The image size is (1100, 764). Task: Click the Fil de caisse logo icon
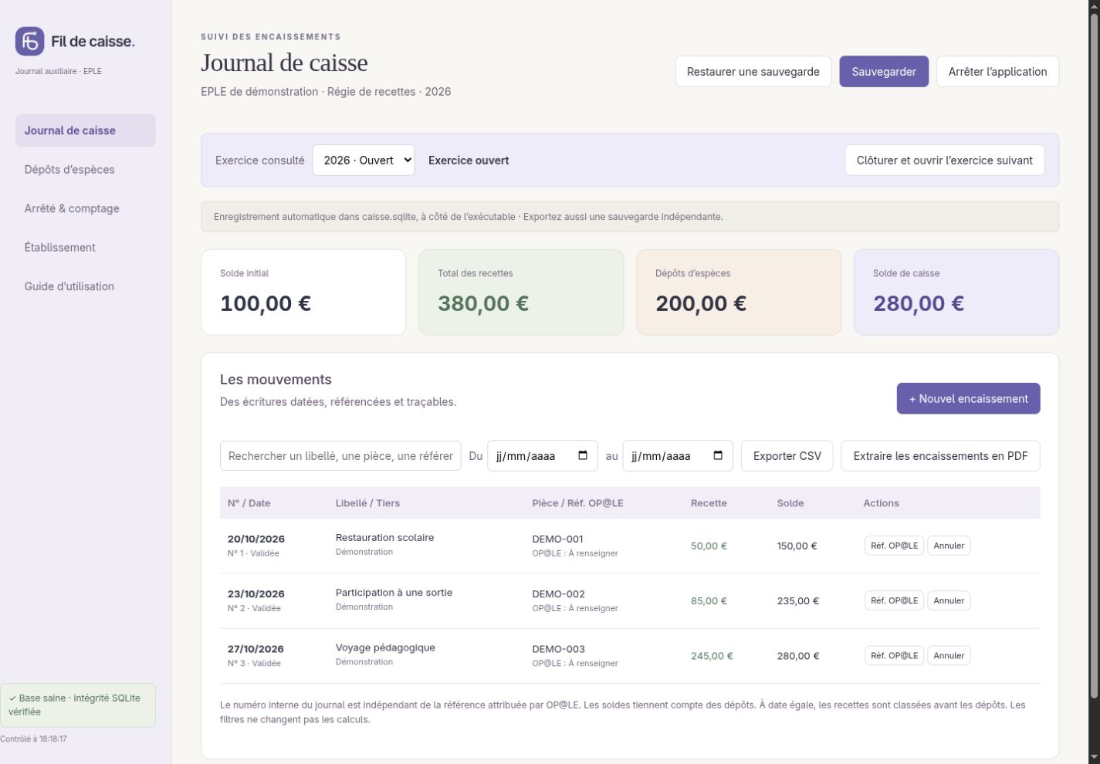click(29, 41)
